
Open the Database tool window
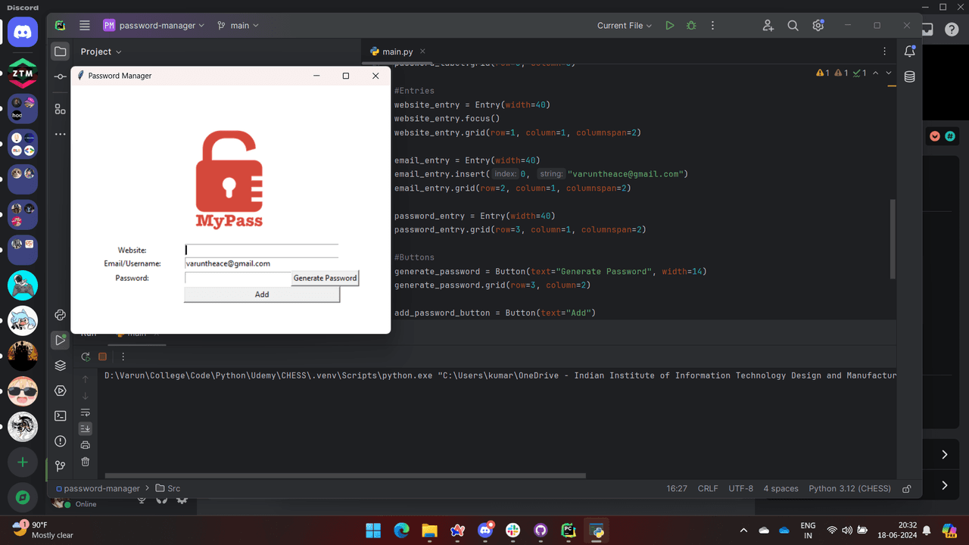(909, 76)
